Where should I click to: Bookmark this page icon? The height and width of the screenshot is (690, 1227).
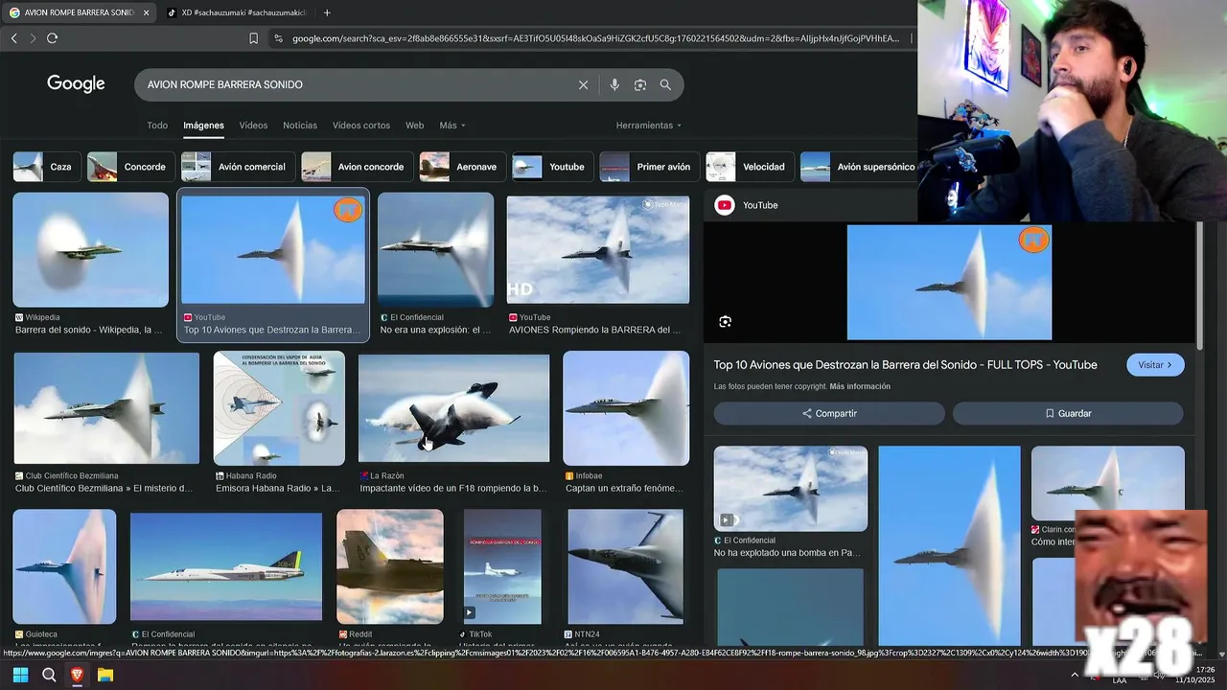pos(253,38)
